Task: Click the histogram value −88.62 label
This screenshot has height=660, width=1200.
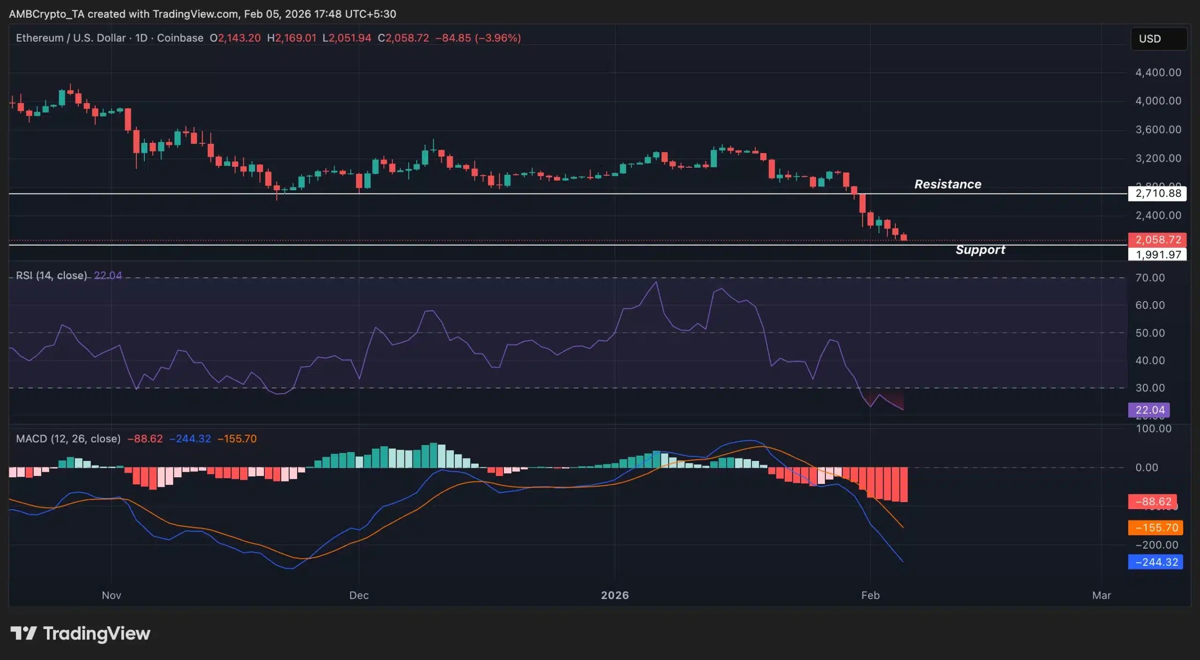Action: coord(1153,501)
